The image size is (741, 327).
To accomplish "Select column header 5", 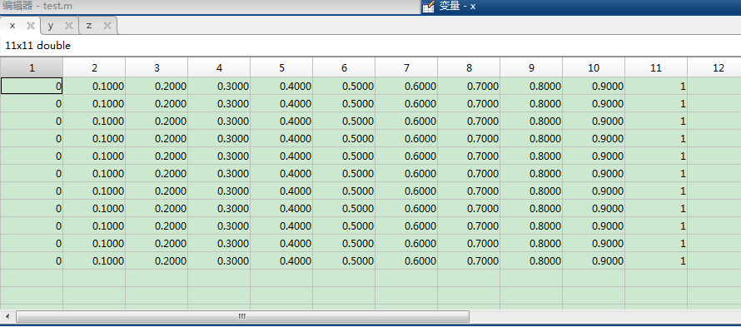I will (281, 68).
